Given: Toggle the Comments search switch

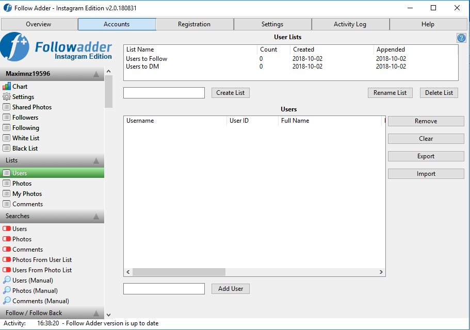Looking at the screenshot, I should tap(7, 250).
